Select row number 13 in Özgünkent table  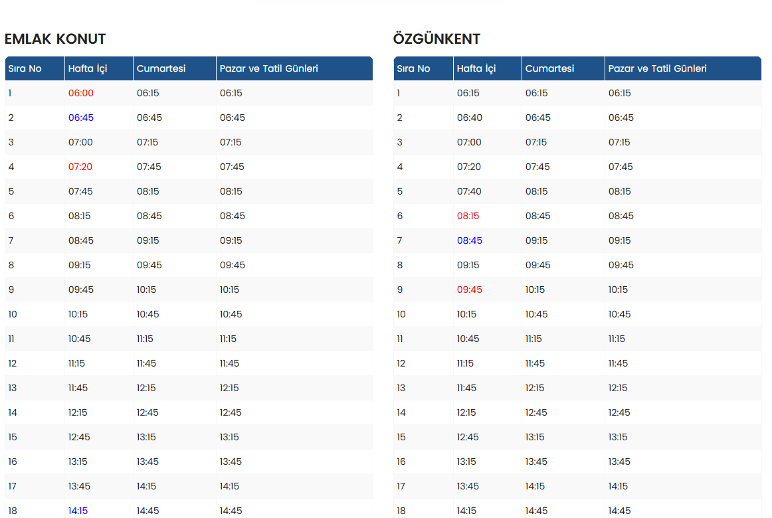click(x=401, y=388)
